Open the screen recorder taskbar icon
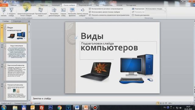This screenshot has width=195, height=110. pyautogui.click(x=95, y=108)
